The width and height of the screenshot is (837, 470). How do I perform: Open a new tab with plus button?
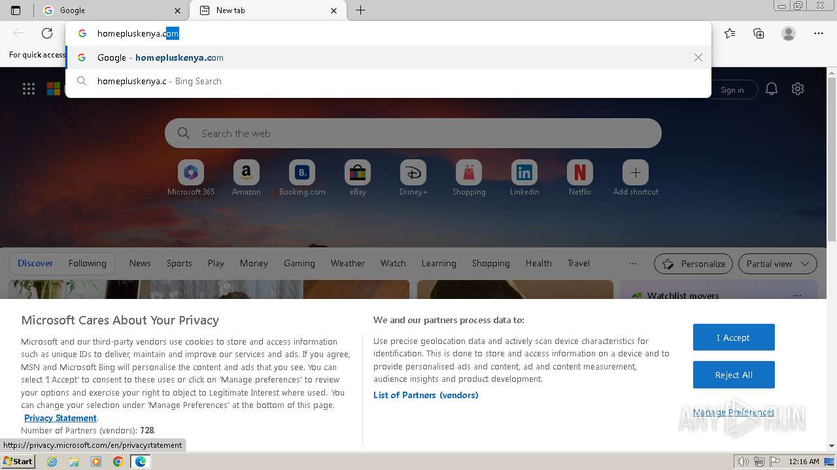[360, 10]
